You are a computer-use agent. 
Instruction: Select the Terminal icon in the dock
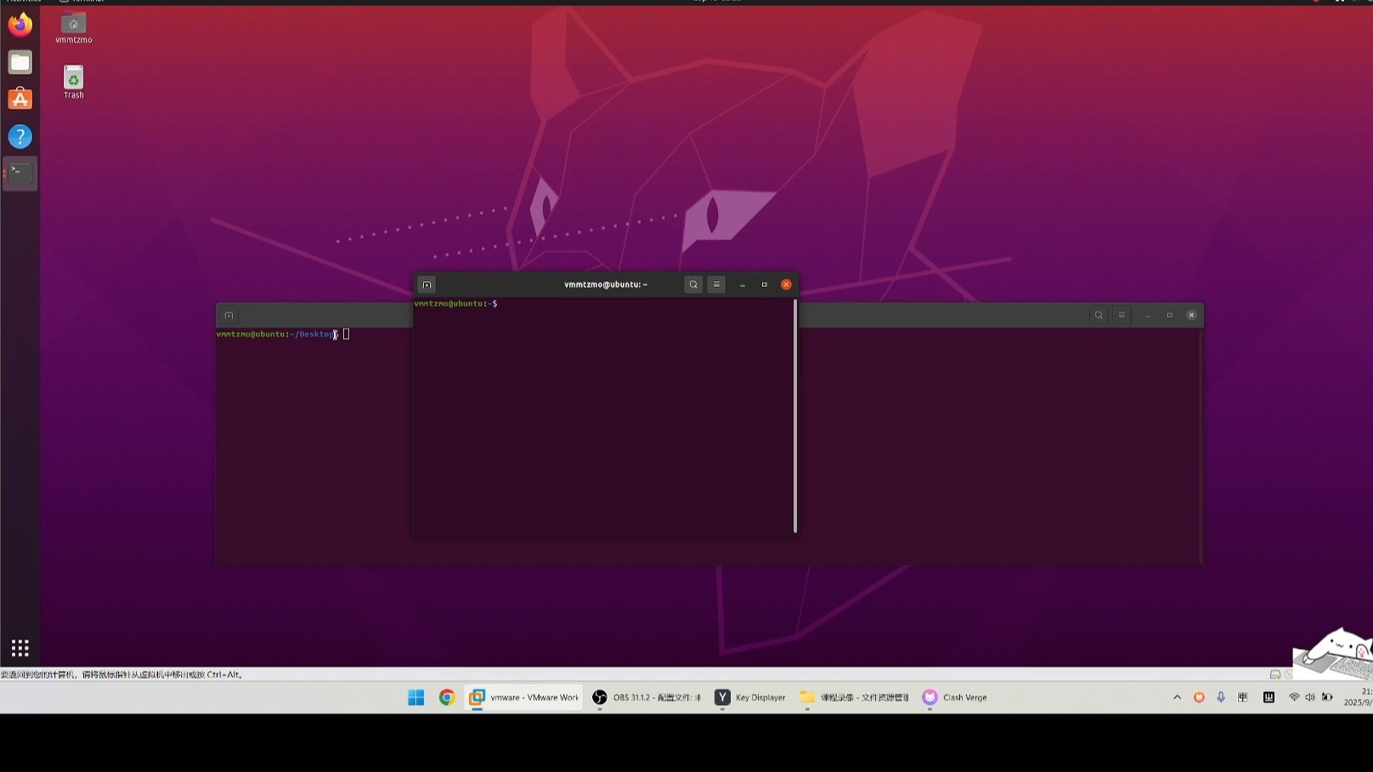point(20,173)
